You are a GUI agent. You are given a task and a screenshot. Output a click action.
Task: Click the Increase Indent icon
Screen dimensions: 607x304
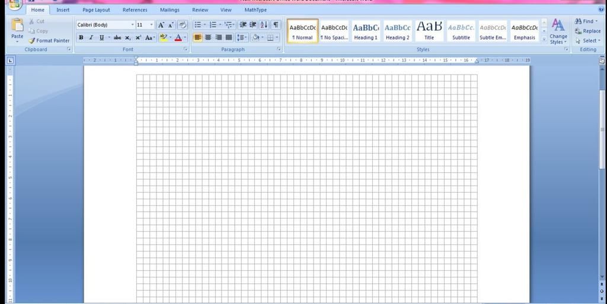click(253, 25)
